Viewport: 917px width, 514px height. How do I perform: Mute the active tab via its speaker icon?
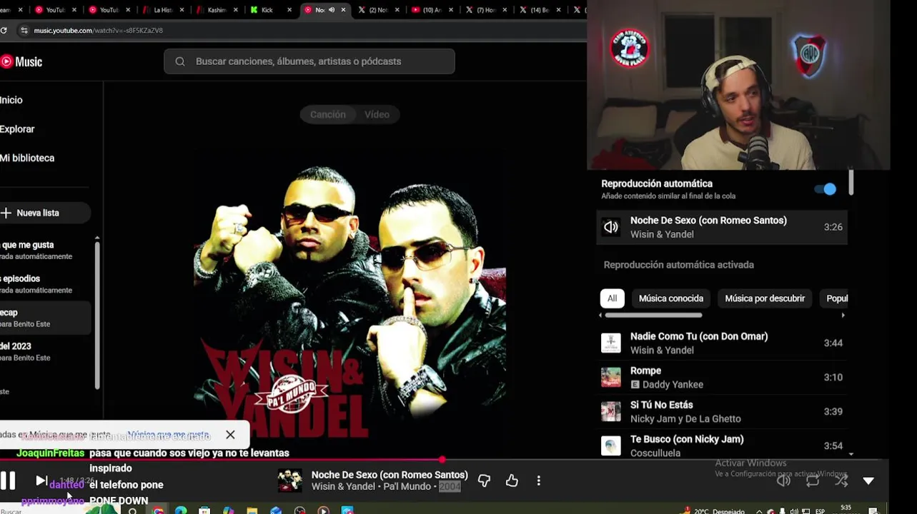pos(332,10)
